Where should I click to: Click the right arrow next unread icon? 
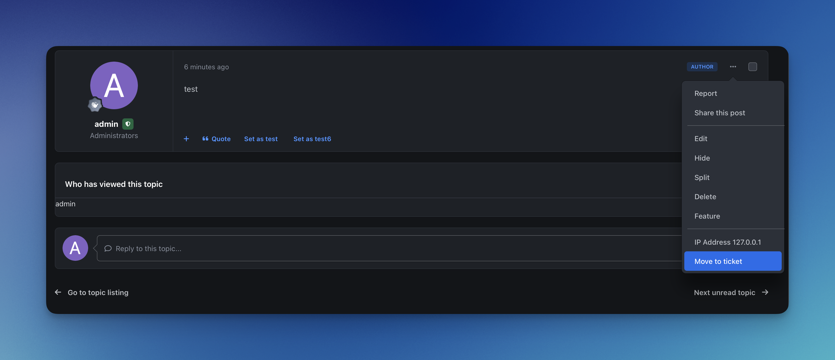coord(765,292)
